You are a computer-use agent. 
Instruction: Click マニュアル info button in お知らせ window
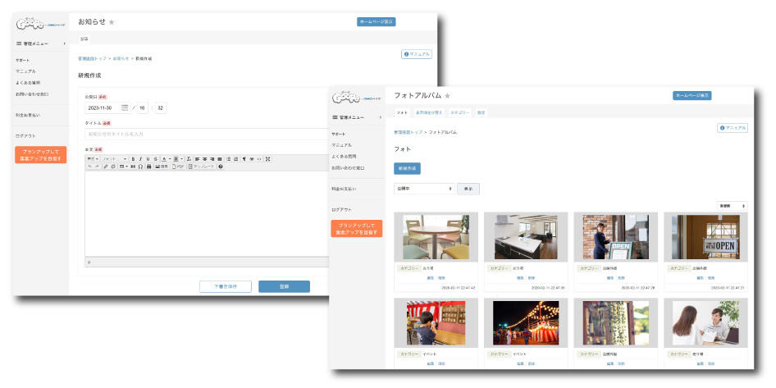tap(417, 54)
